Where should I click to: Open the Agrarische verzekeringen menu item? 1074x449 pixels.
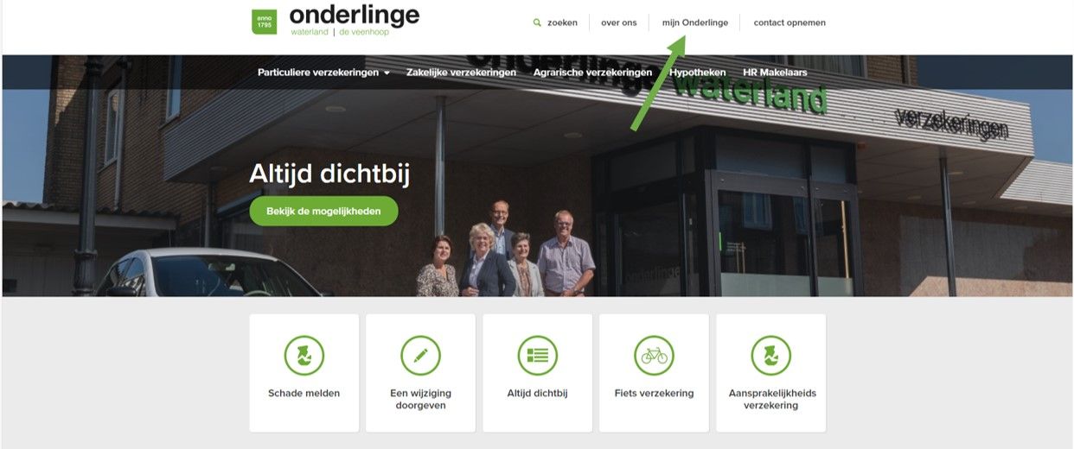tap(592, 73)
